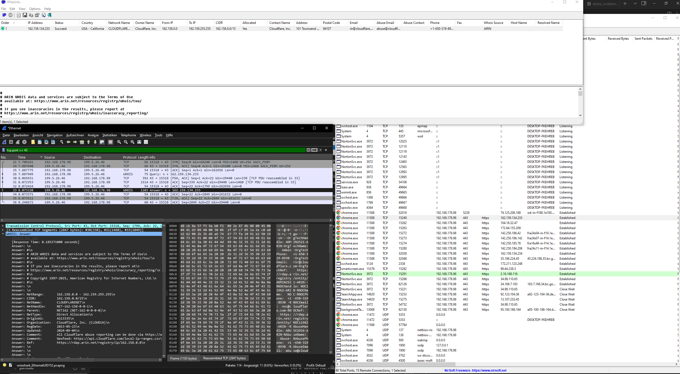Screen dimensions: 680x374
Task: Click packet list horizontal scrollbar in Wireshark
Action: [x=166, y=220]
